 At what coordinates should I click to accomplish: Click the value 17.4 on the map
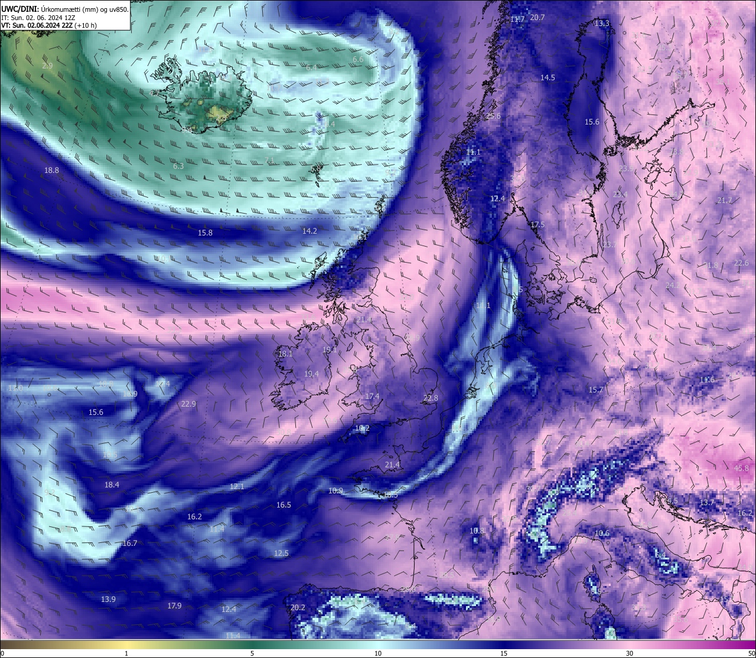coord(372,397)
